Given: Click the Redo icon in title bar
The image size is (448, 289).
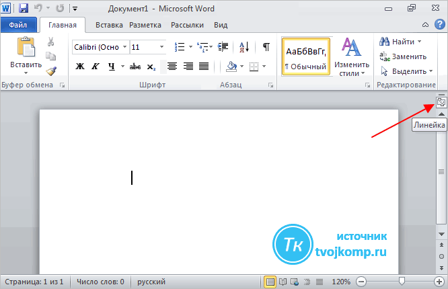Looking at the screenshot, I should point(60,8).
